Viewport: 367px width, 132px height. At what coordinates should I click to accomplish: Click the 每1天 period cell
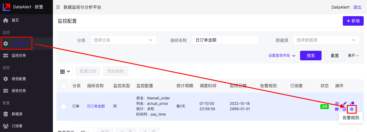point(181,106)
